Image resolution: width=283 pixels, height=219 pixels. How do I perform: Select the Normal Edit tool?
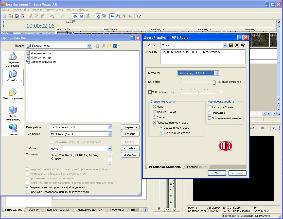point(112,16)
